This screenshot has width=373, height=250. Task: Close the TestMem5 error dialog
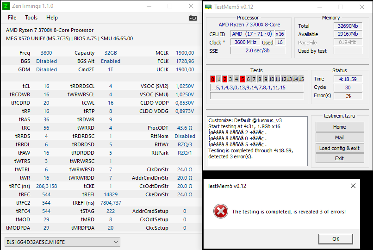pos(353,186)
